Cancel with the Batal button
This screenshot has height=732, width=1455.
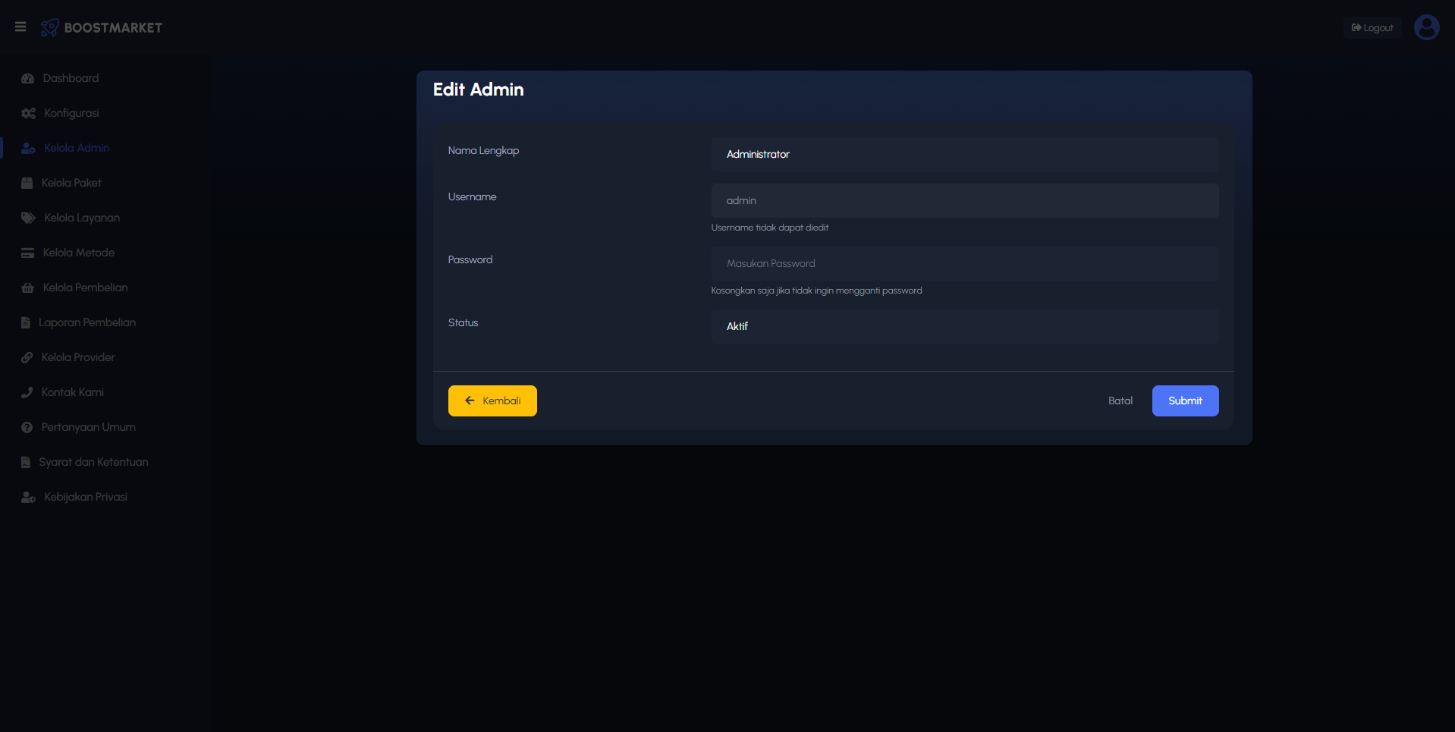pyautogui.click(x=1120, y=401)
